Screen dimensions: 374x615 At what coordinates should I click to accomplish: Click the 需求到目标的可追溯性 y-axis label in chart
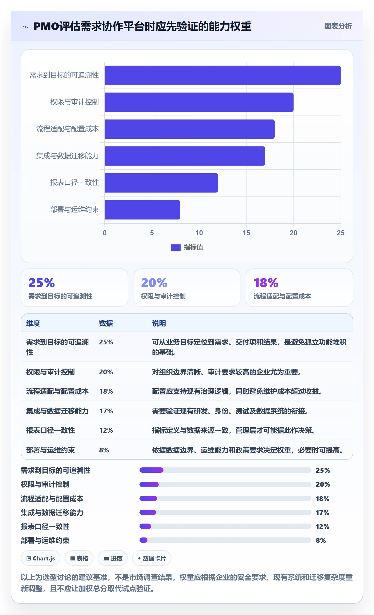64,75
